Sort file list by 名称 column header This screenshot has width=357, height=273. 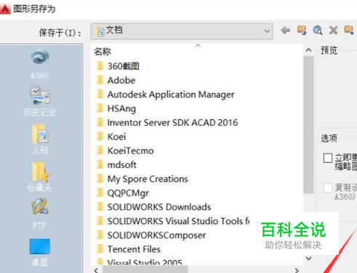click(x=103, y=52)
